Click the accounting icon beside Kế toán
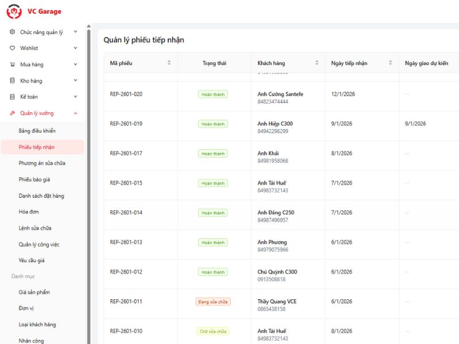459x344 pixels. point(13,97)
